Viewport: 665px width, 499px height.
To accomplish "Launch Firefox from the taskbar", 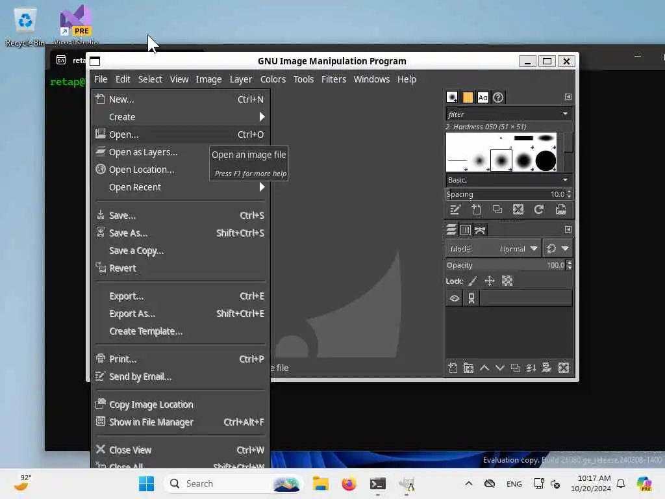I will coord(349,483).
